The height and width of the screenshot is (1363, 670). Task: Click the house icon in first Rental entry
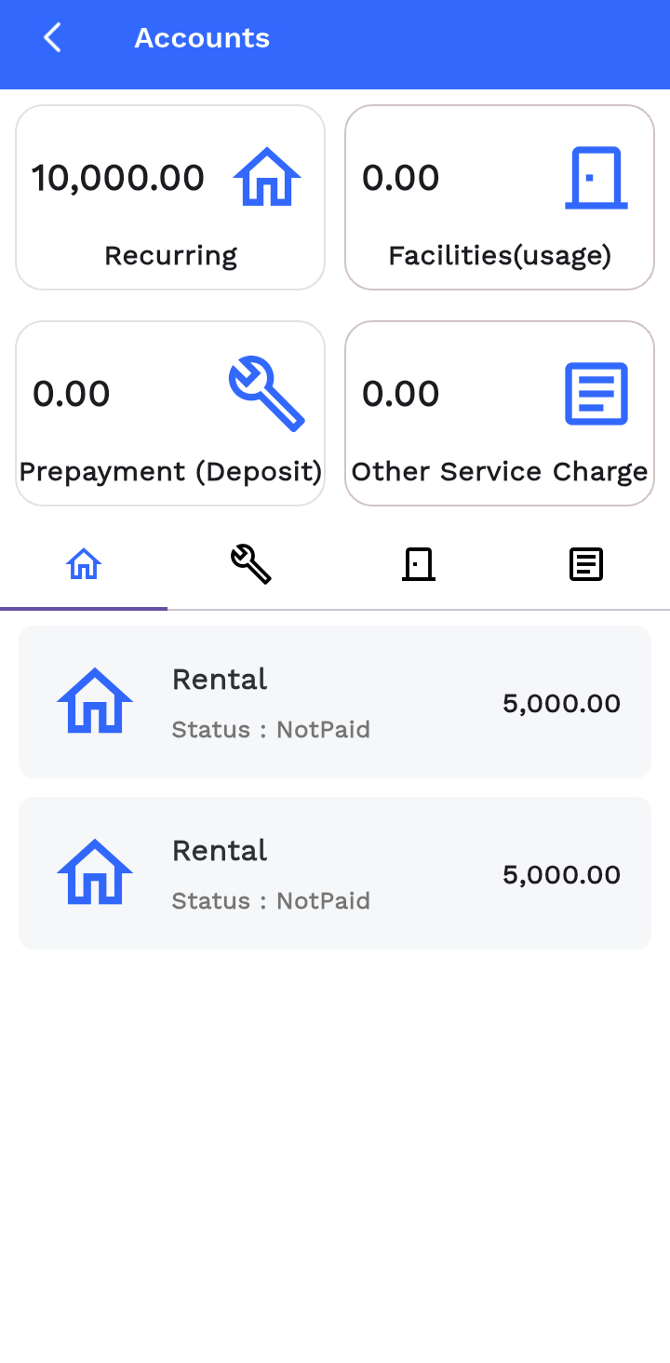coord(95,700)
